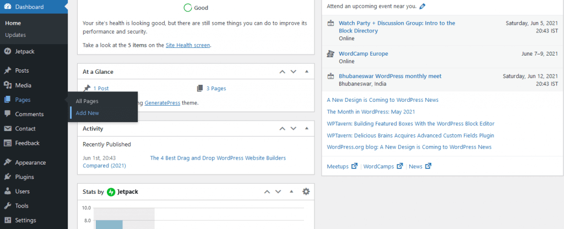Open WPTavern Delicious Brains Acquires article
Screen dimensions: 564x229
click(410, 135)
